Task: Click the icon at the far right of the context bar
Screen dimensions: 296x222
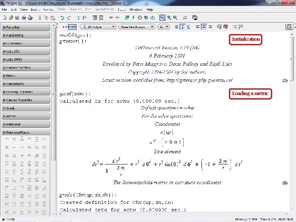Action: click(x=289, y=27)
